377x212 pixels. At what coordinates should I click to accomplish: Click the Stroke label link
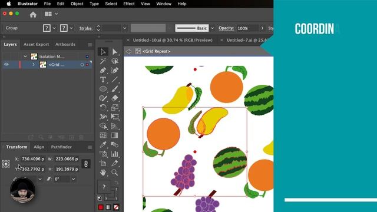pos(86,28)
